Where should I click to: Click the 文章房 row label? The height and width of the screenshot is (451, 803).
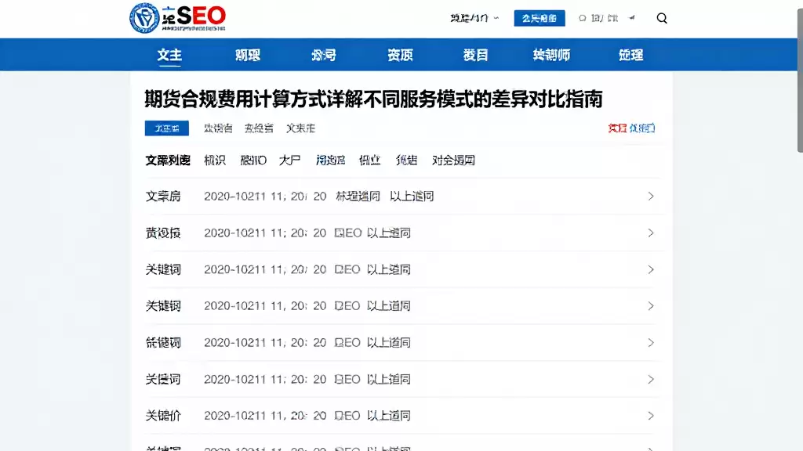163,197
